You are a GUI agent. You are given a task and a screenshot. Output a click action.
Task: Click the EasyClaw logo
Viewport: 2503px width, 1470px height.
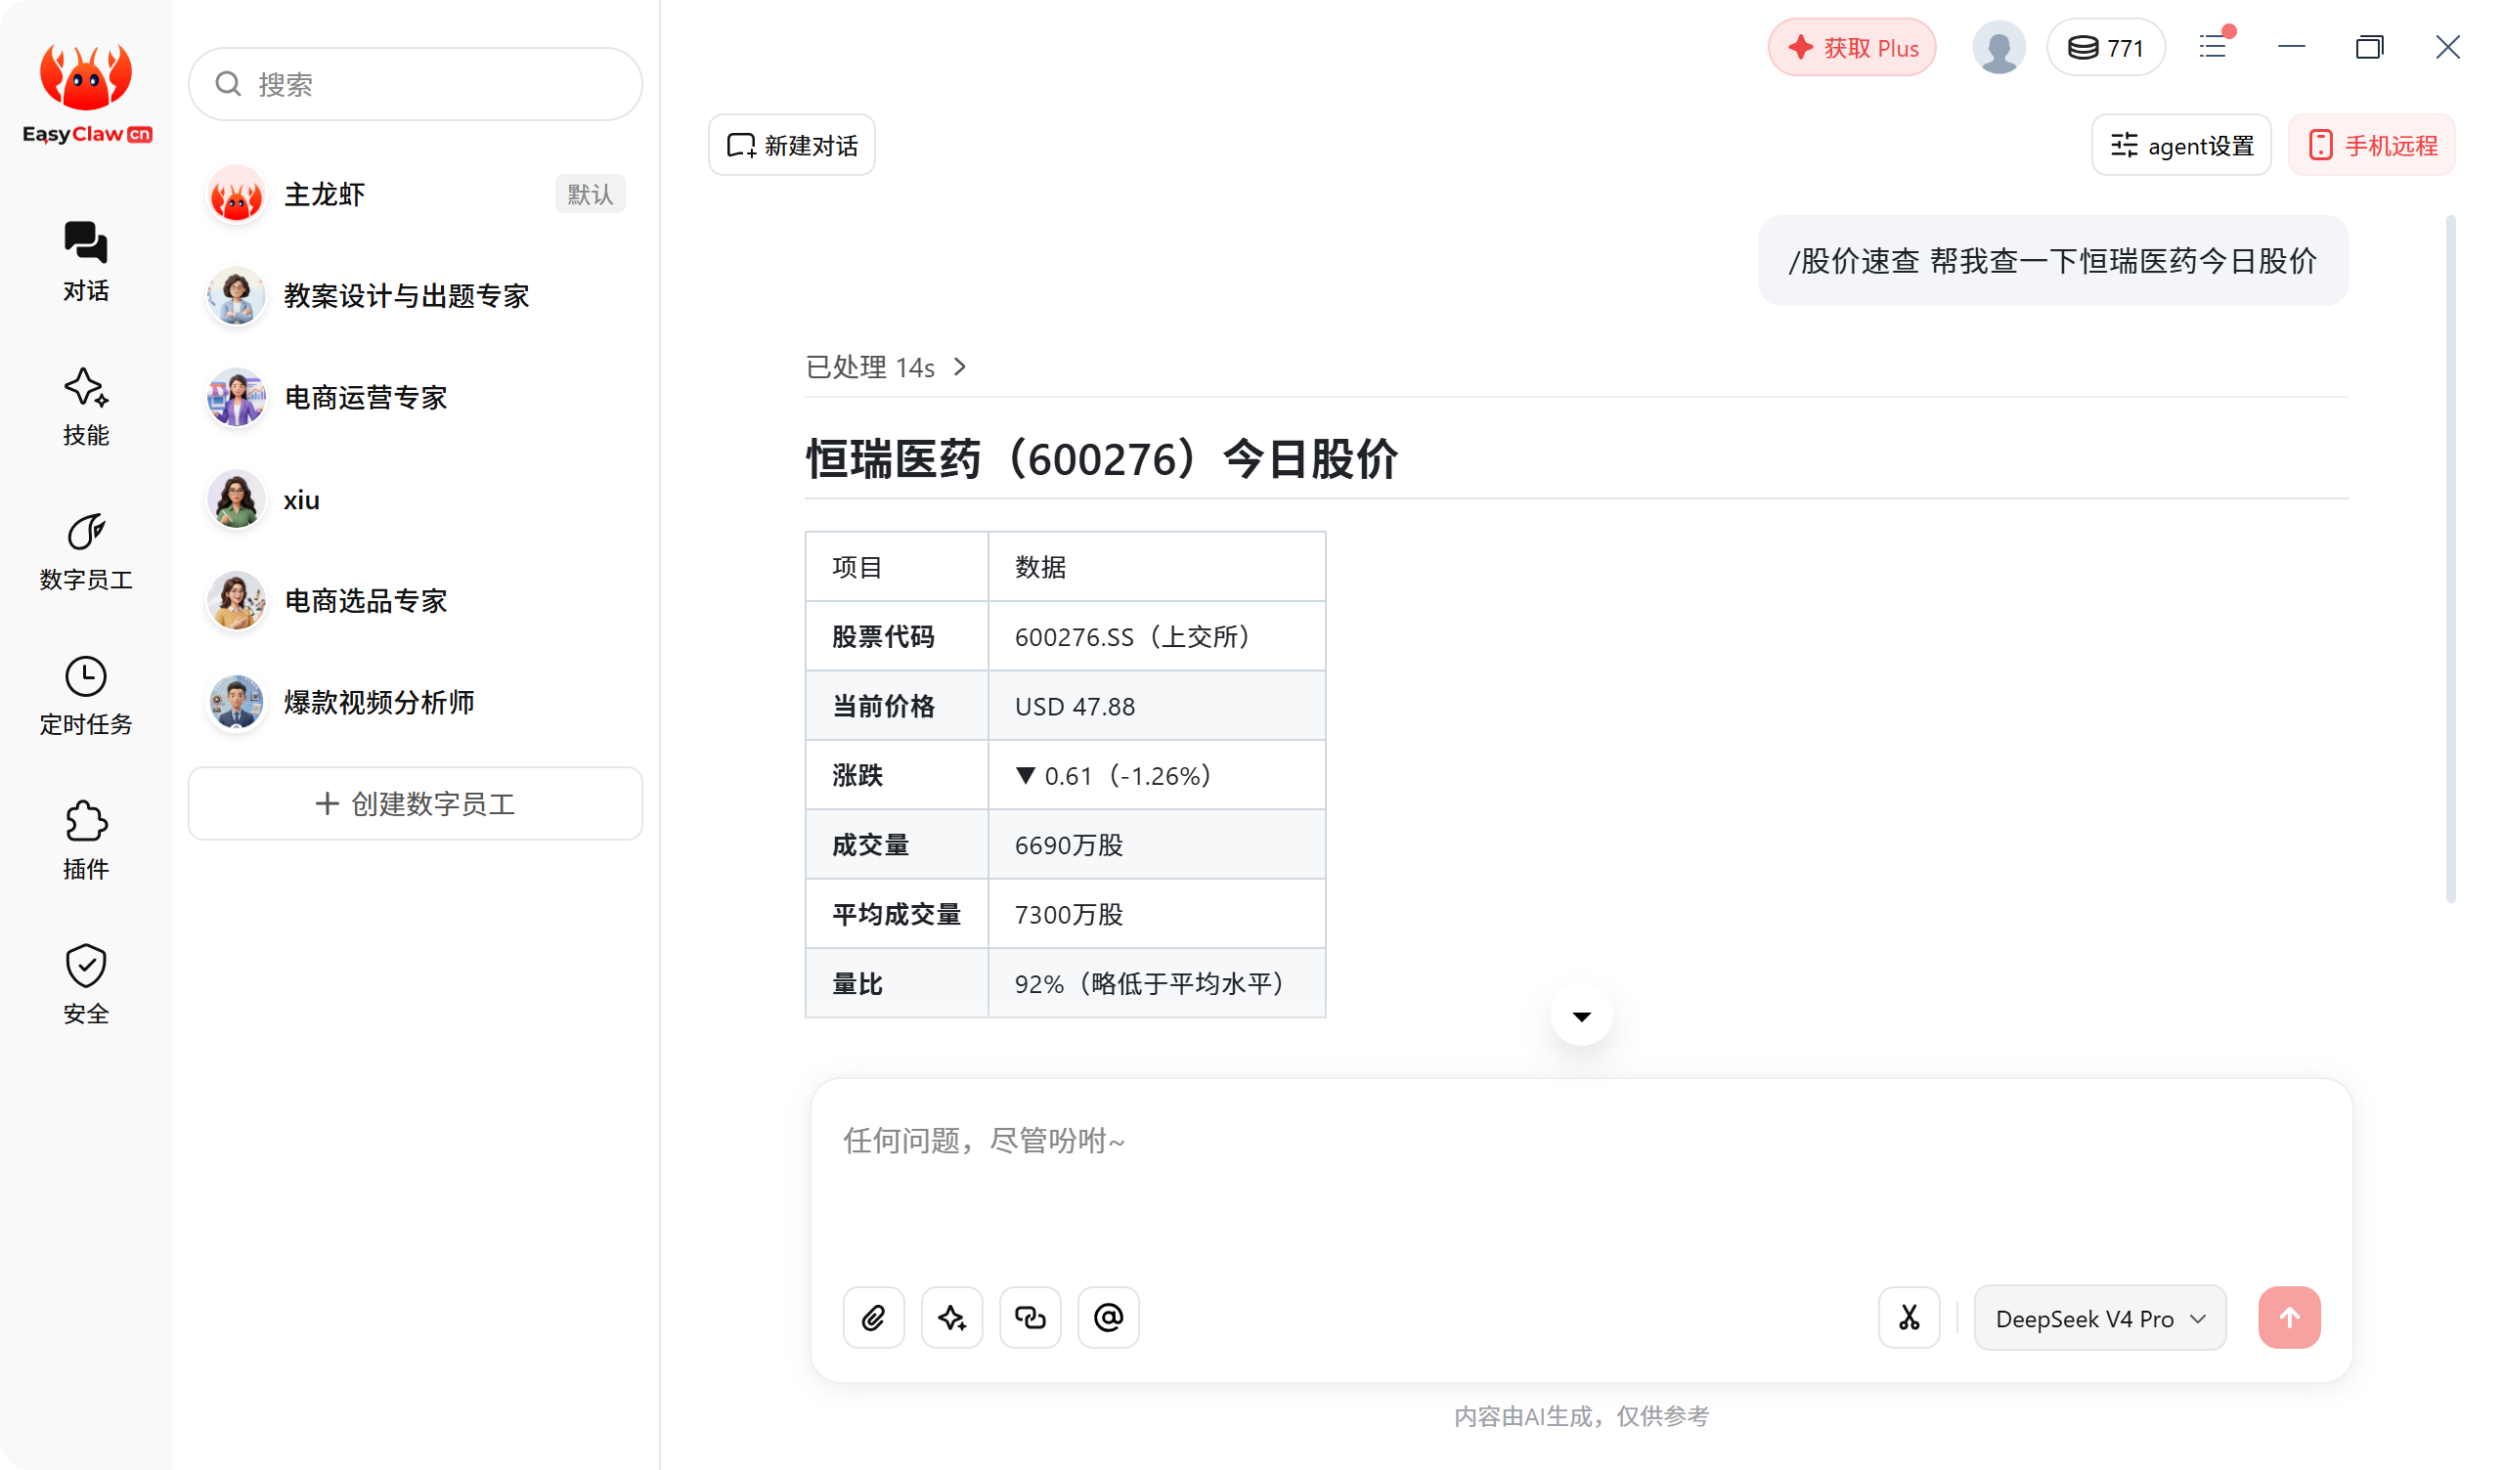click(x=86, y=94)
